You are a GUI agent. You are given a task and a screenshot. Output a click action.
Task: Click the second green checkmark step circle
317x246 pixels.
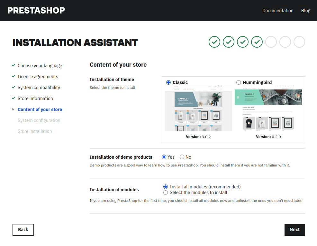click(229, 42)
